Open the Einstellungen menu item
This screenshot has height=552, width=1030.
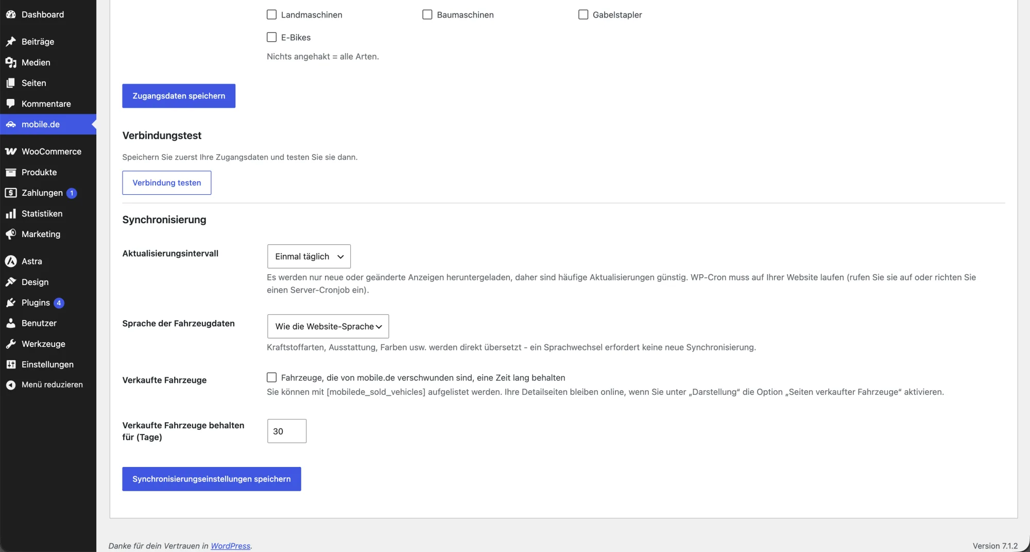click(x=48, y=364)
